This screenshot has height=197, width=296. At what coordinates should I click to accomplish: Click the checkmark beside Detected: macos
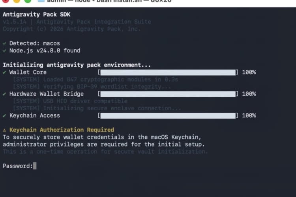(x=4, y=43)
